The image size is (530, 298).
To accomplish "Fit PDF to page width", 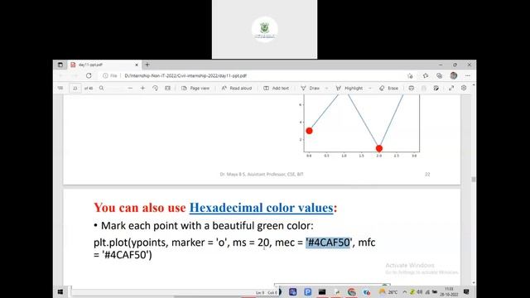I will pos(167,89).
